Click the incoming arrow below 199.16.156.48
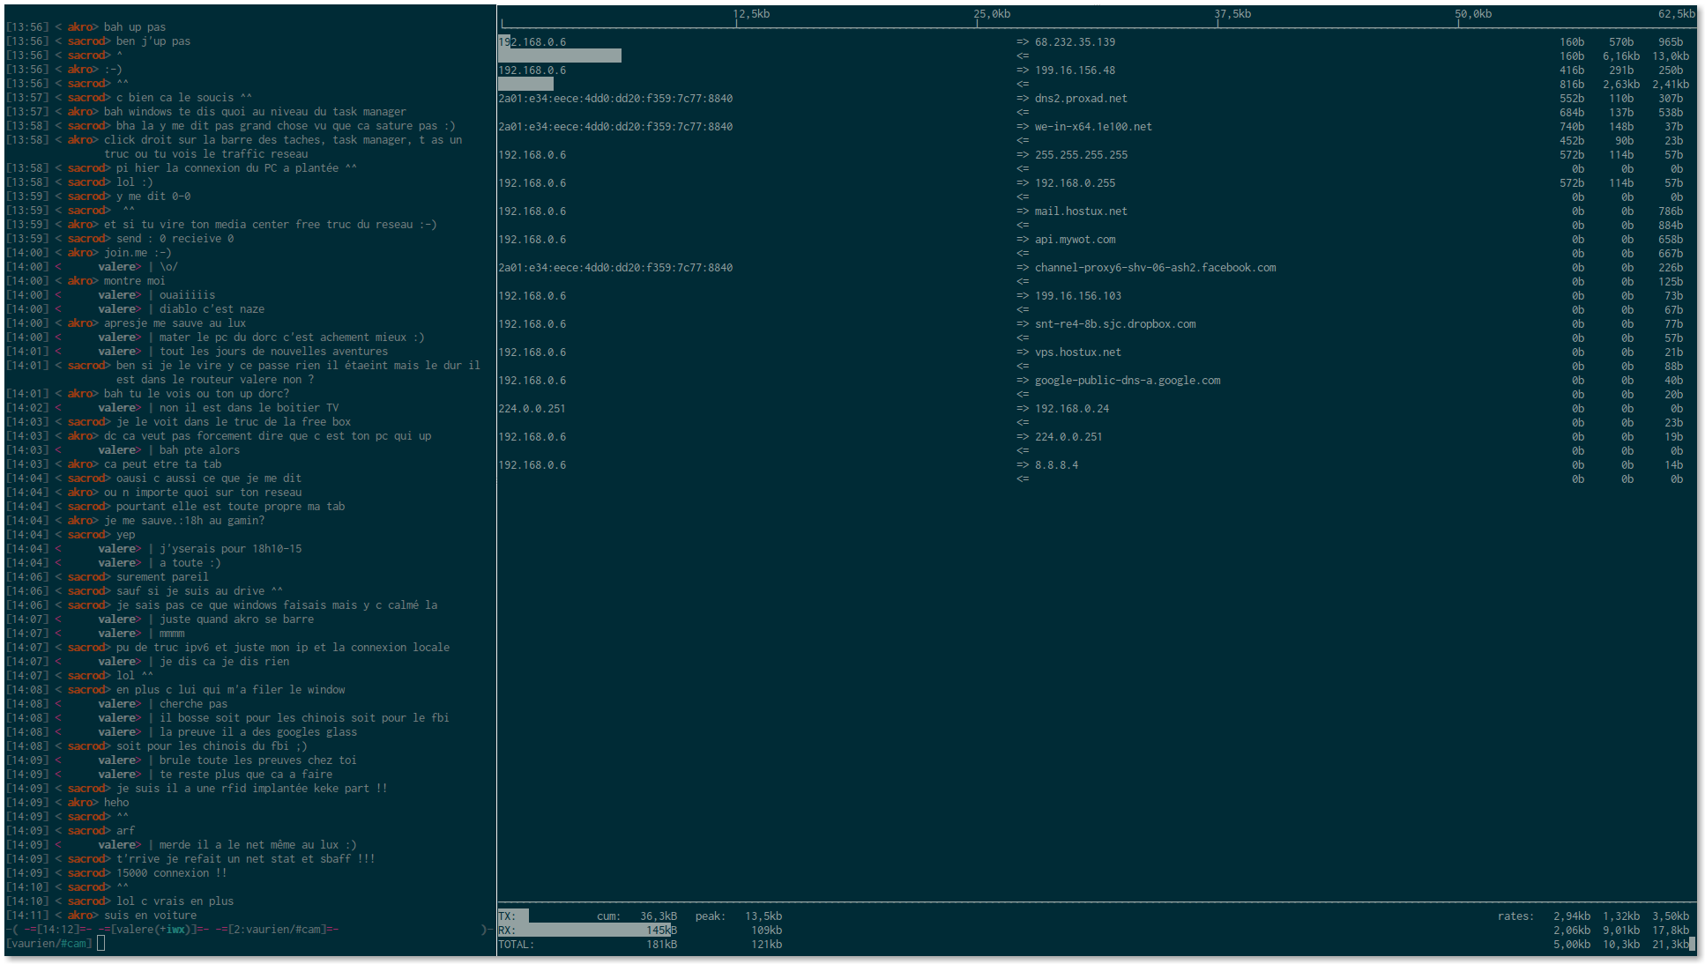Screen dimensions: 1705x964 click(1023, 84)
